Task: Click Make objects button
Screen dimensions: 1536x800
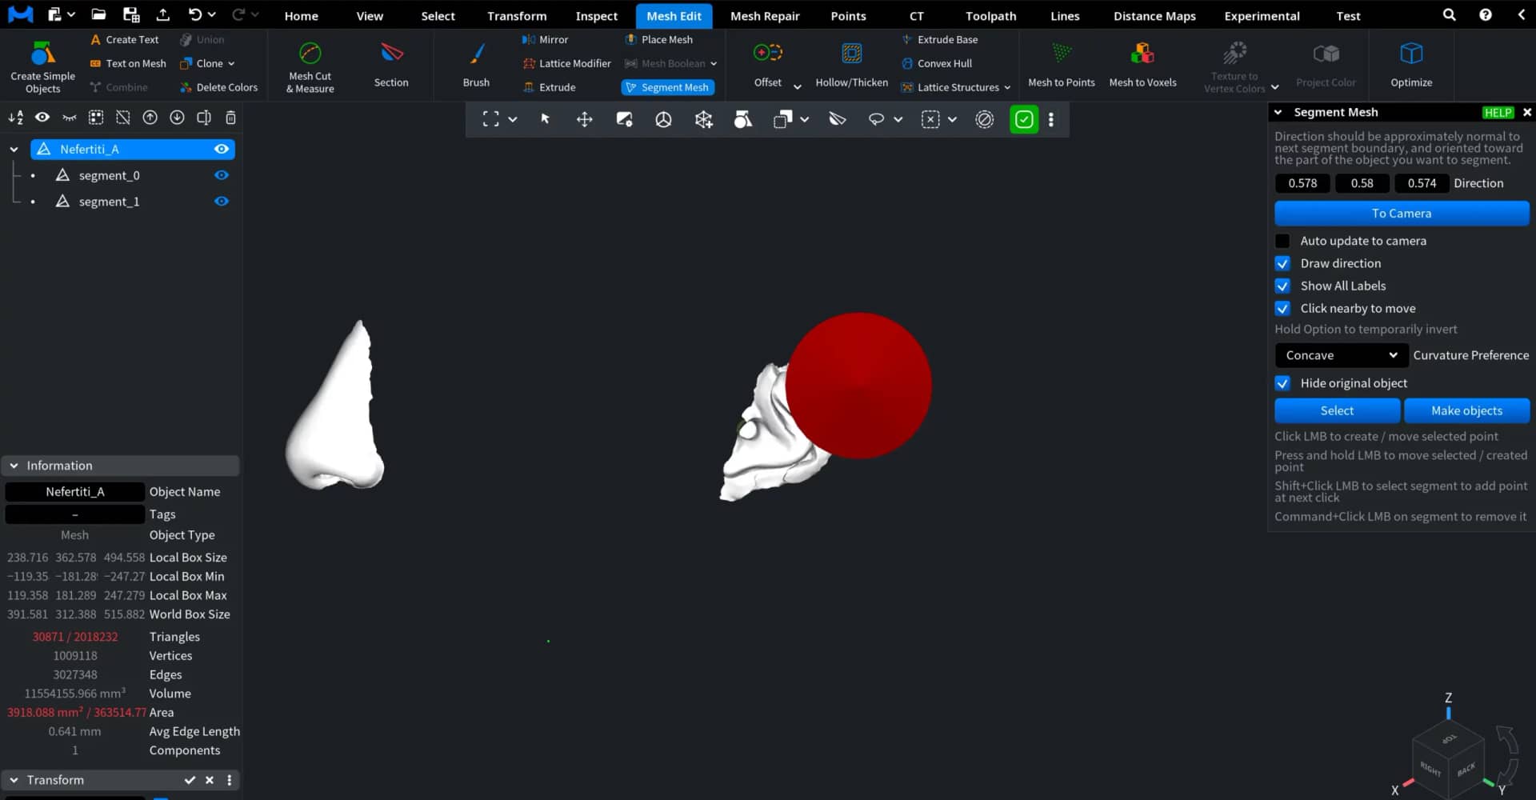Action: (1466, 410)
